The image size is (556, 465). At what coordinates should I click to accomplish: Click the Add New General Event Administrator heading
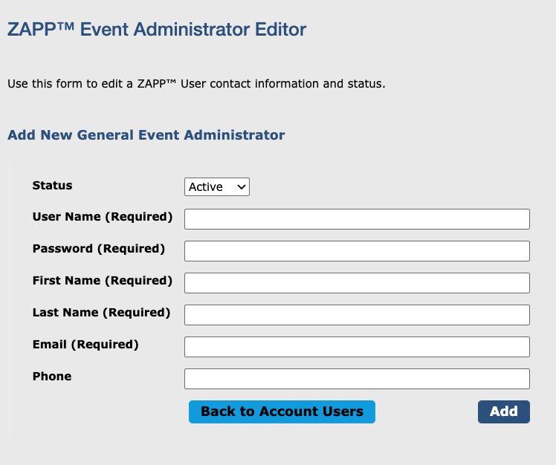point(146,135)
